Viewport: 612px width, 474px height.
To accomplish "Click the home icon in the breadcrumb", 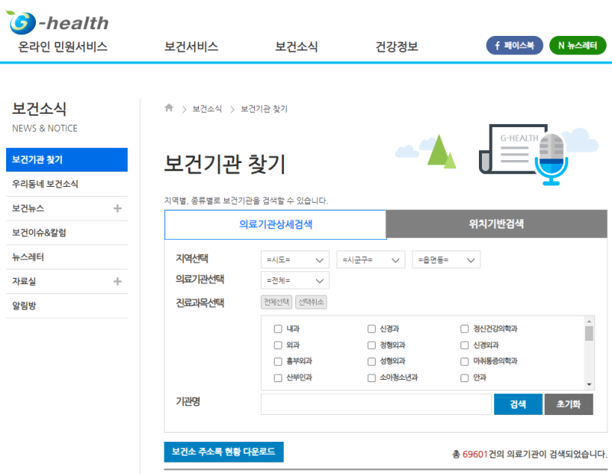I will click(168, 107).
